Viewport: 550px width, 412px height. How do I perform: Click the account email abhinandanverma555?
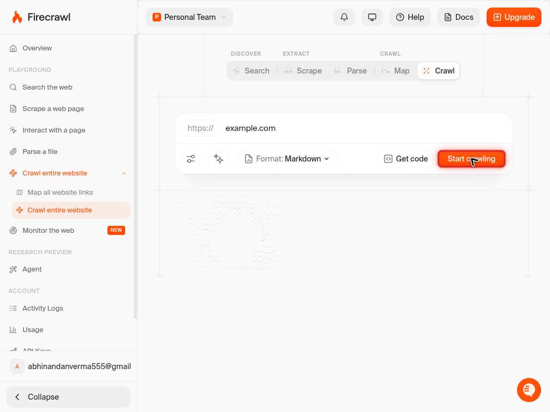pyautogui.click(x=79, y=366)
